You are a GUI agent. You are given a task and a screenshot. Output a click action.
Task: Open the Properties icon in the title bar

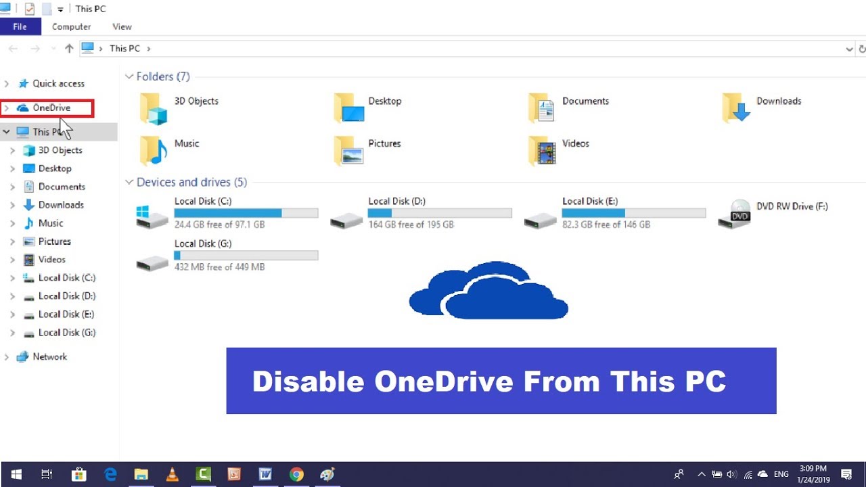[30, 9]
